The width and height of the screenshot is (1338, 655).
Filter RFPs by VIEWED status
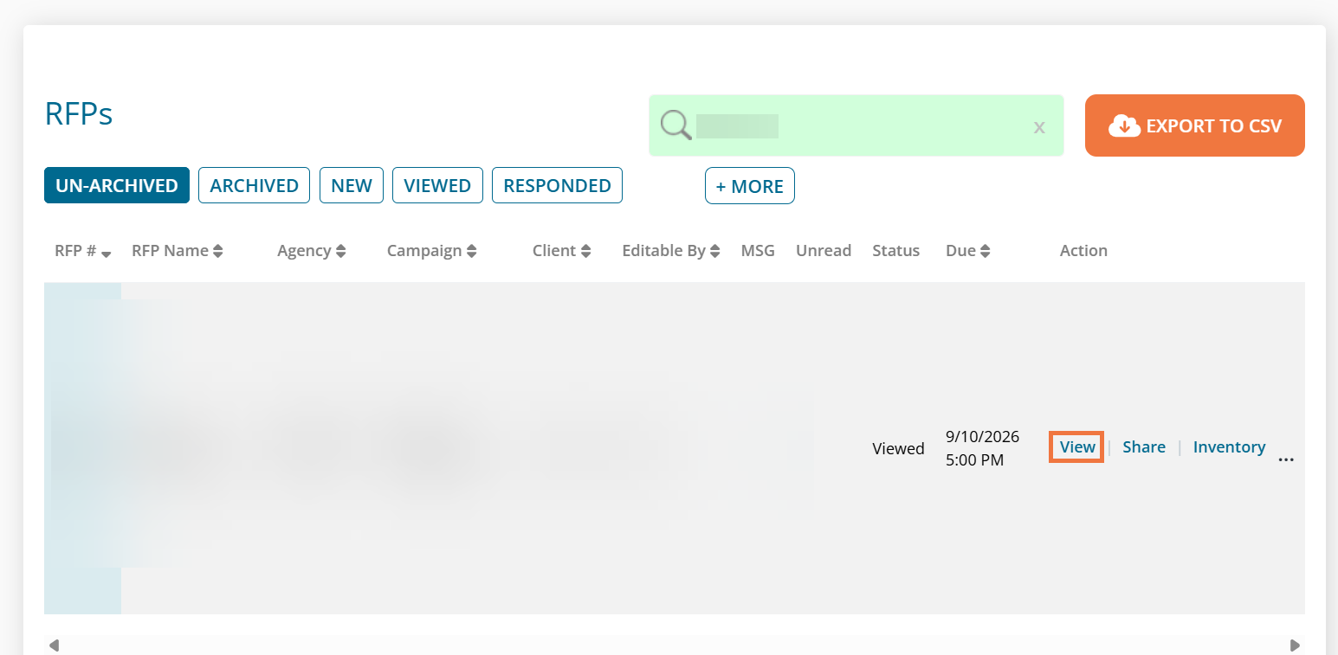[437, 185]
